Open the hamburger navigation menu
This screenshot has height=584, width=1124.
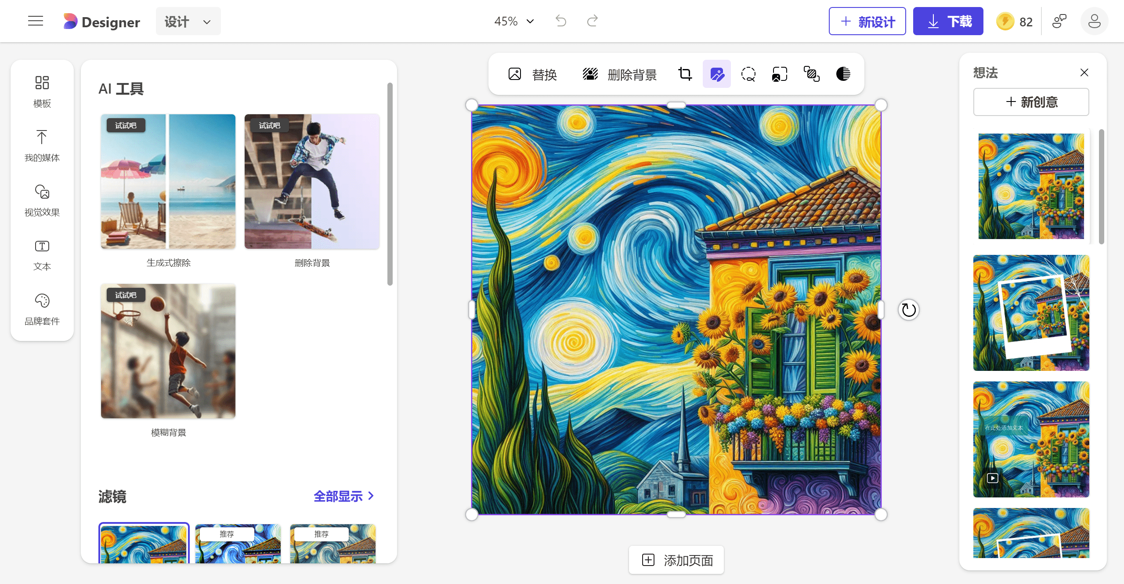pos(36,21)
